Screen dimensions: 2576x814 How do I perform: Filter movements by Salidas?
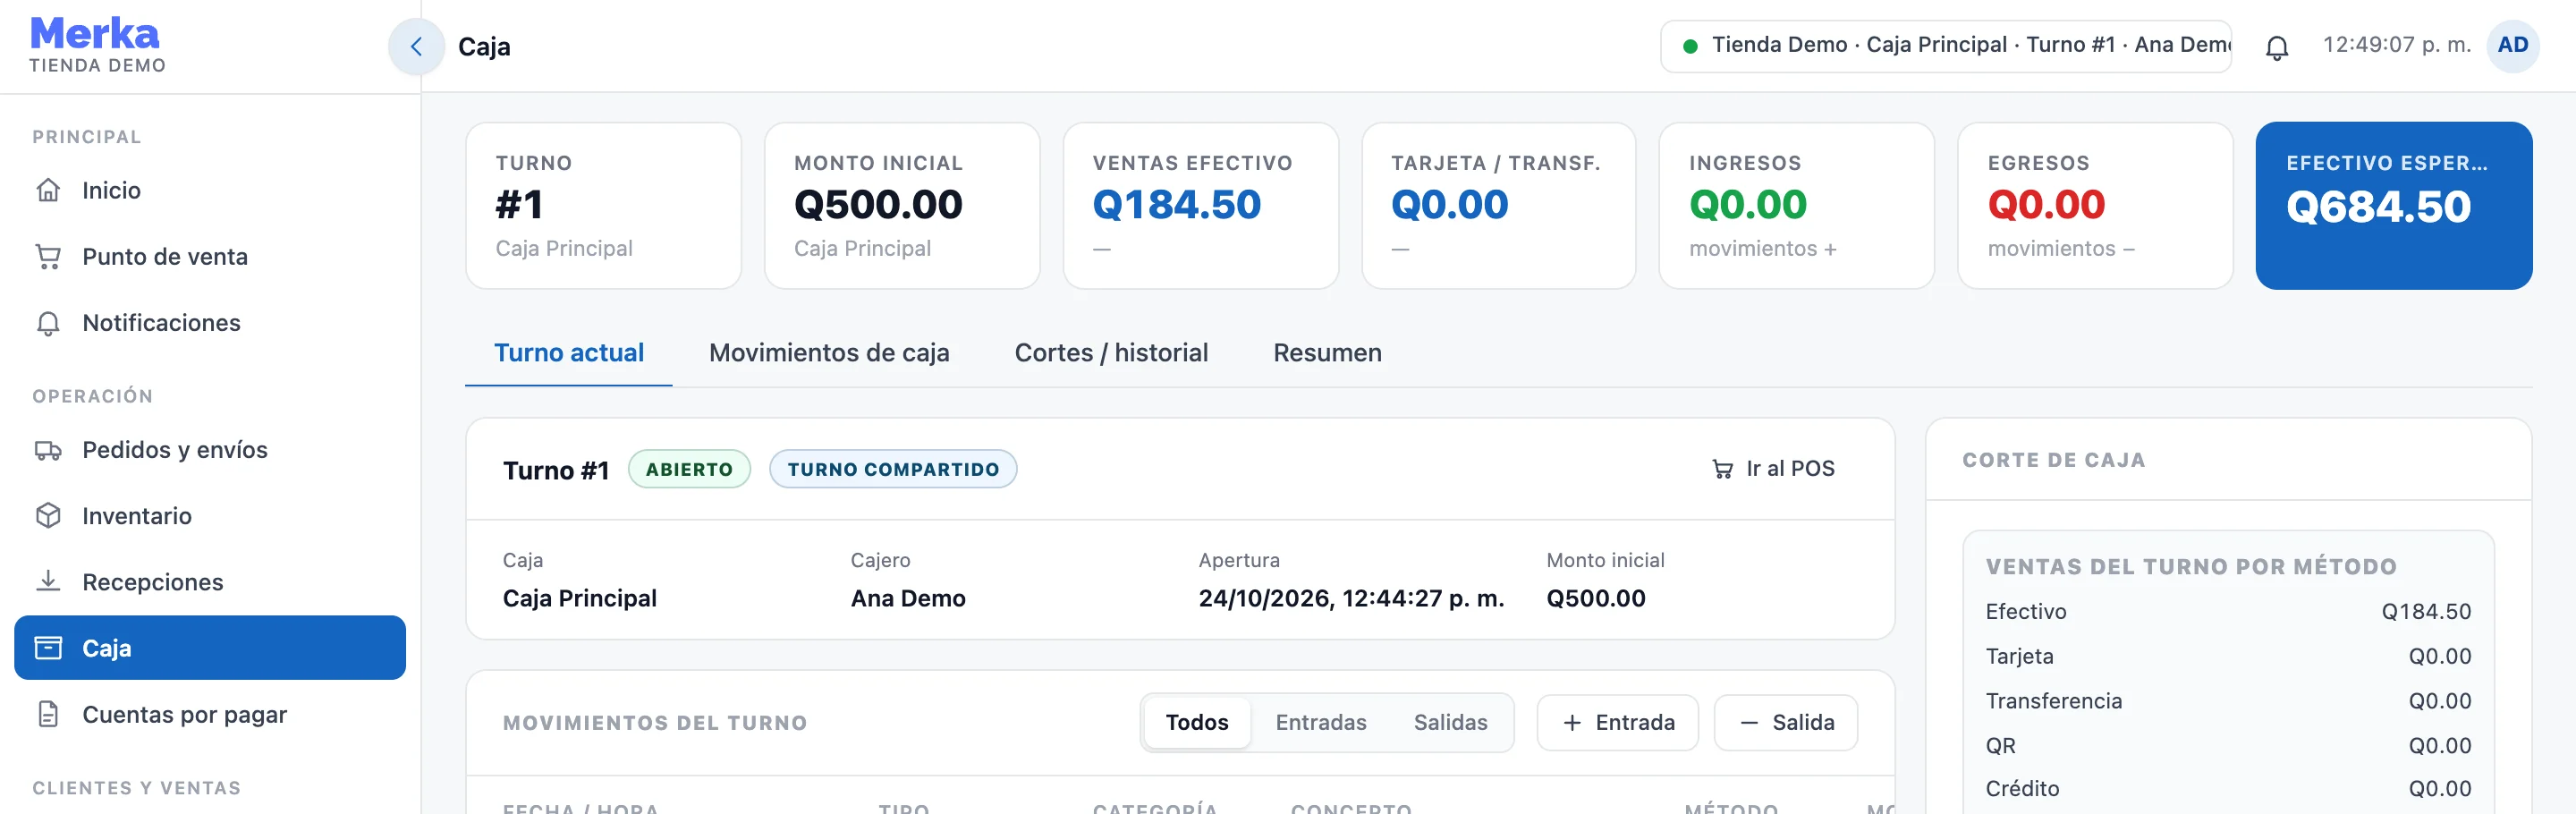1450,722
